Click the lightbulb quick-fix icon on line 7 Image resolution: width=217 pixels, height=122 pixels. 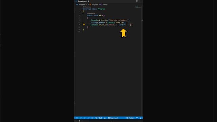pyautogui.click(x=84, y=25)
